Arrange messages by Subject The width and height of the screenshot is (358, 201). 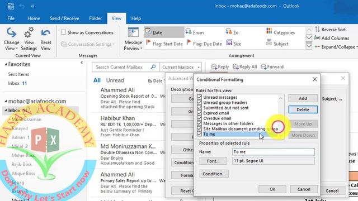click(277, 44)
